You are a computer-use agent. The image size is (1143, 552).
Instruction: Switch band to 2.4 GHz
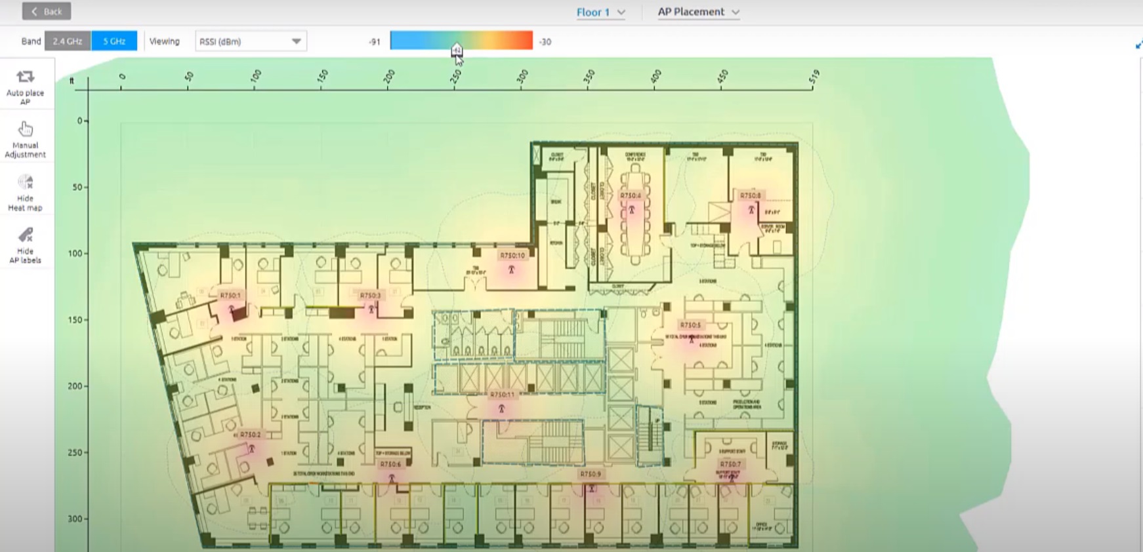pyautogui.click(x=68, y=41)
